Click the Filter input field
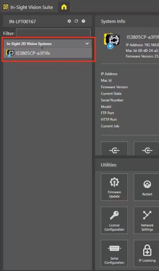Image resolution: width=159 pixels, height=271 pixels. coord(53,33)
